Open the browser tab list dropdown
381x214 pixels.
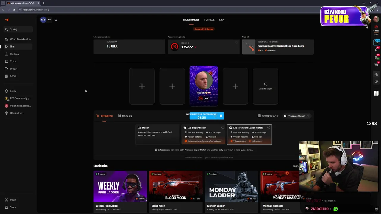pos(3,3)
